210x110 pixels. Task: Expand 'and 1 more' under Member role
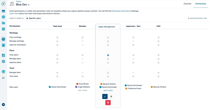click(x=82, y=90)
